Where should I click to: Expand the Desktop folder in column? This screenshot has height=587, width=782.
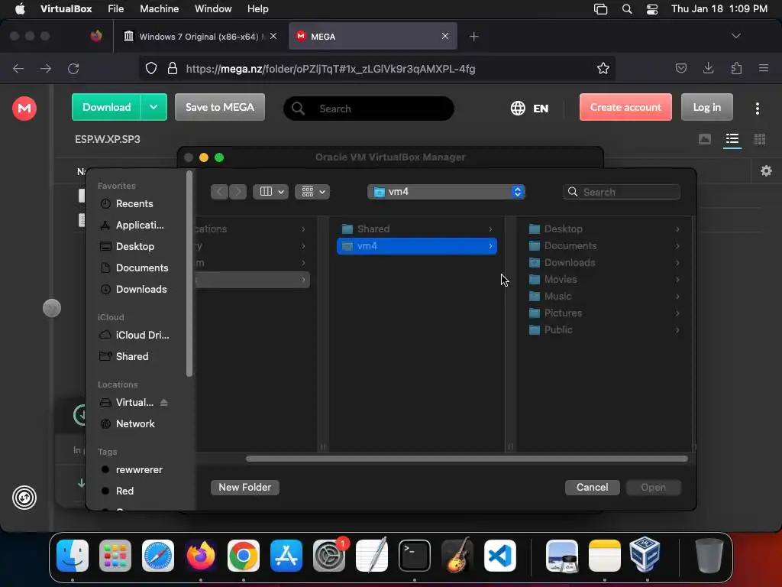click(677, 229)
